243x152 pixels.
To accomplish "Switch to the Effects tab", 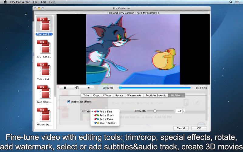I will tap(107, 95).
